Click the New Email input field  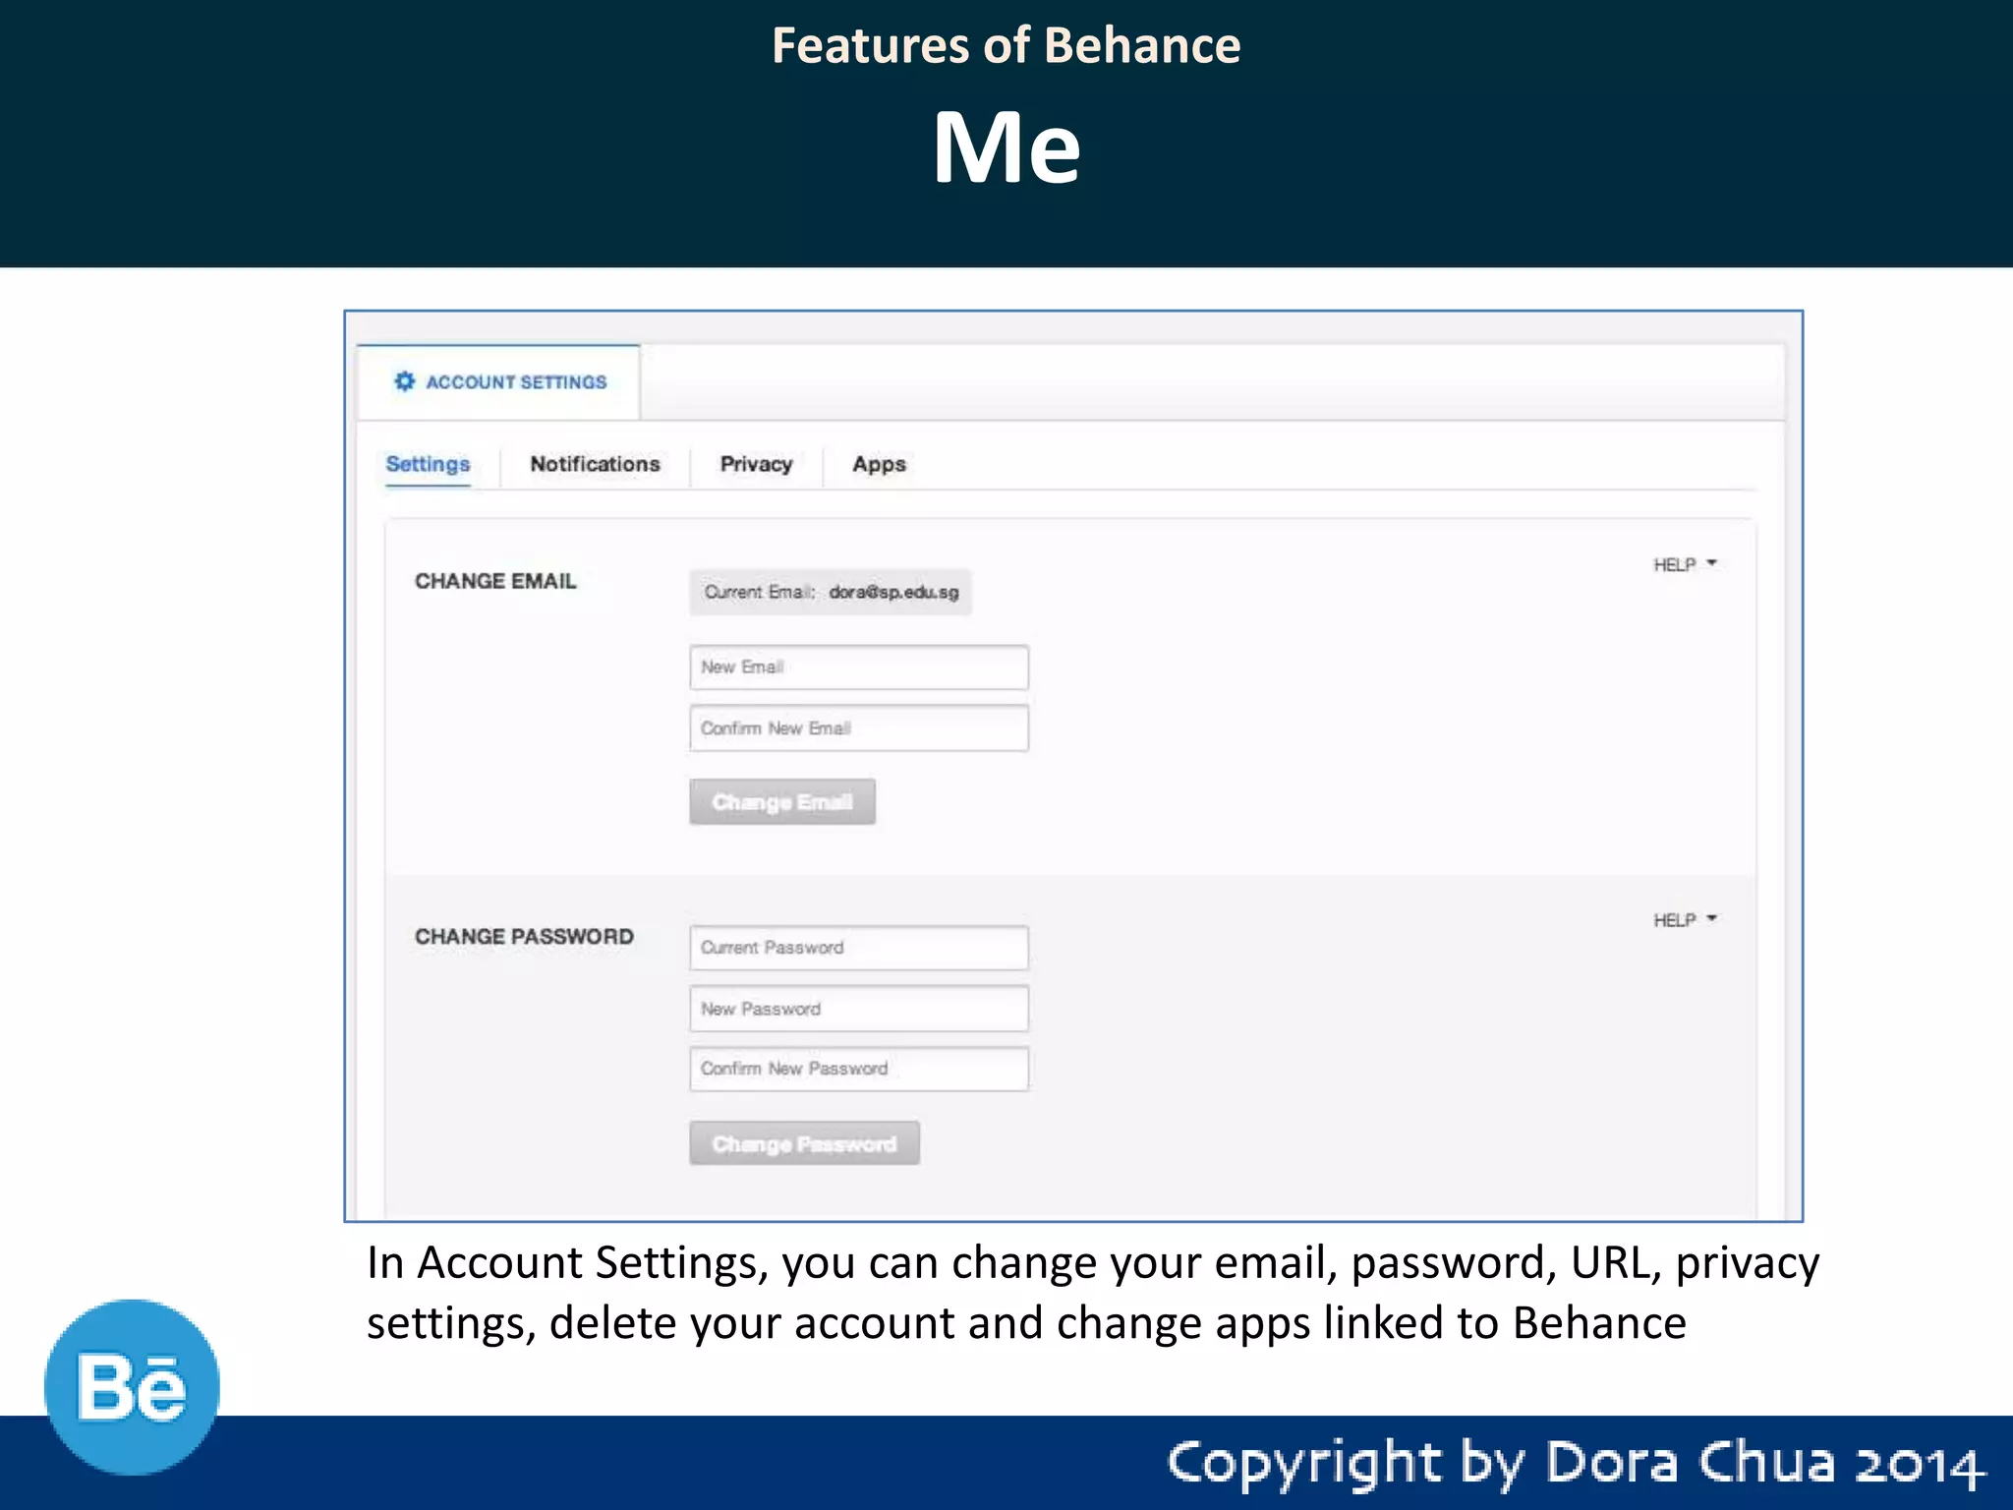tap(858, 668)
